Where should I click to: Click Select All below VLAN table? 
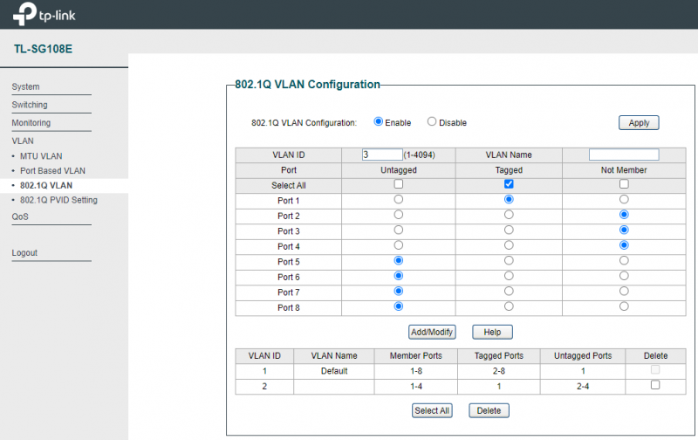pyautogui.click(x=432, y=410)
